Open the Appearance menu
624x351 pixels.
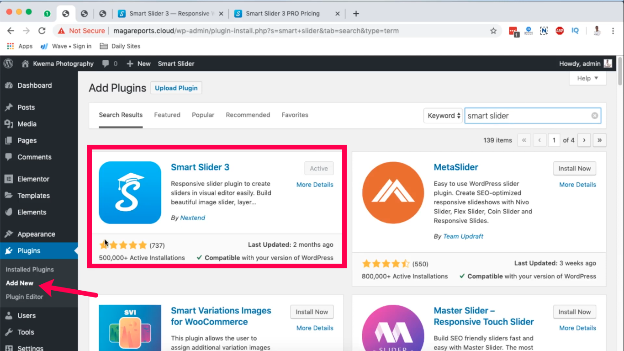coord(36,234)
